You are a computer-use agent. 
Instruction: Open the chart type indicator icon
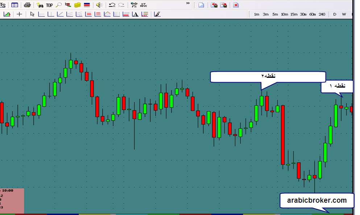[7, 14]
